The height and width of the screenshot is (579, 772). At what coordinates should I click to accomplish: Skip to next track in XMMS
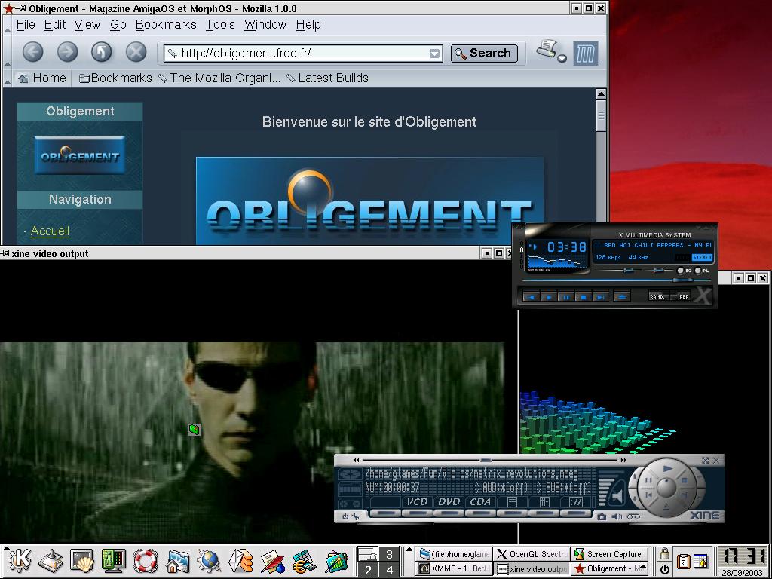click(600, 297)
